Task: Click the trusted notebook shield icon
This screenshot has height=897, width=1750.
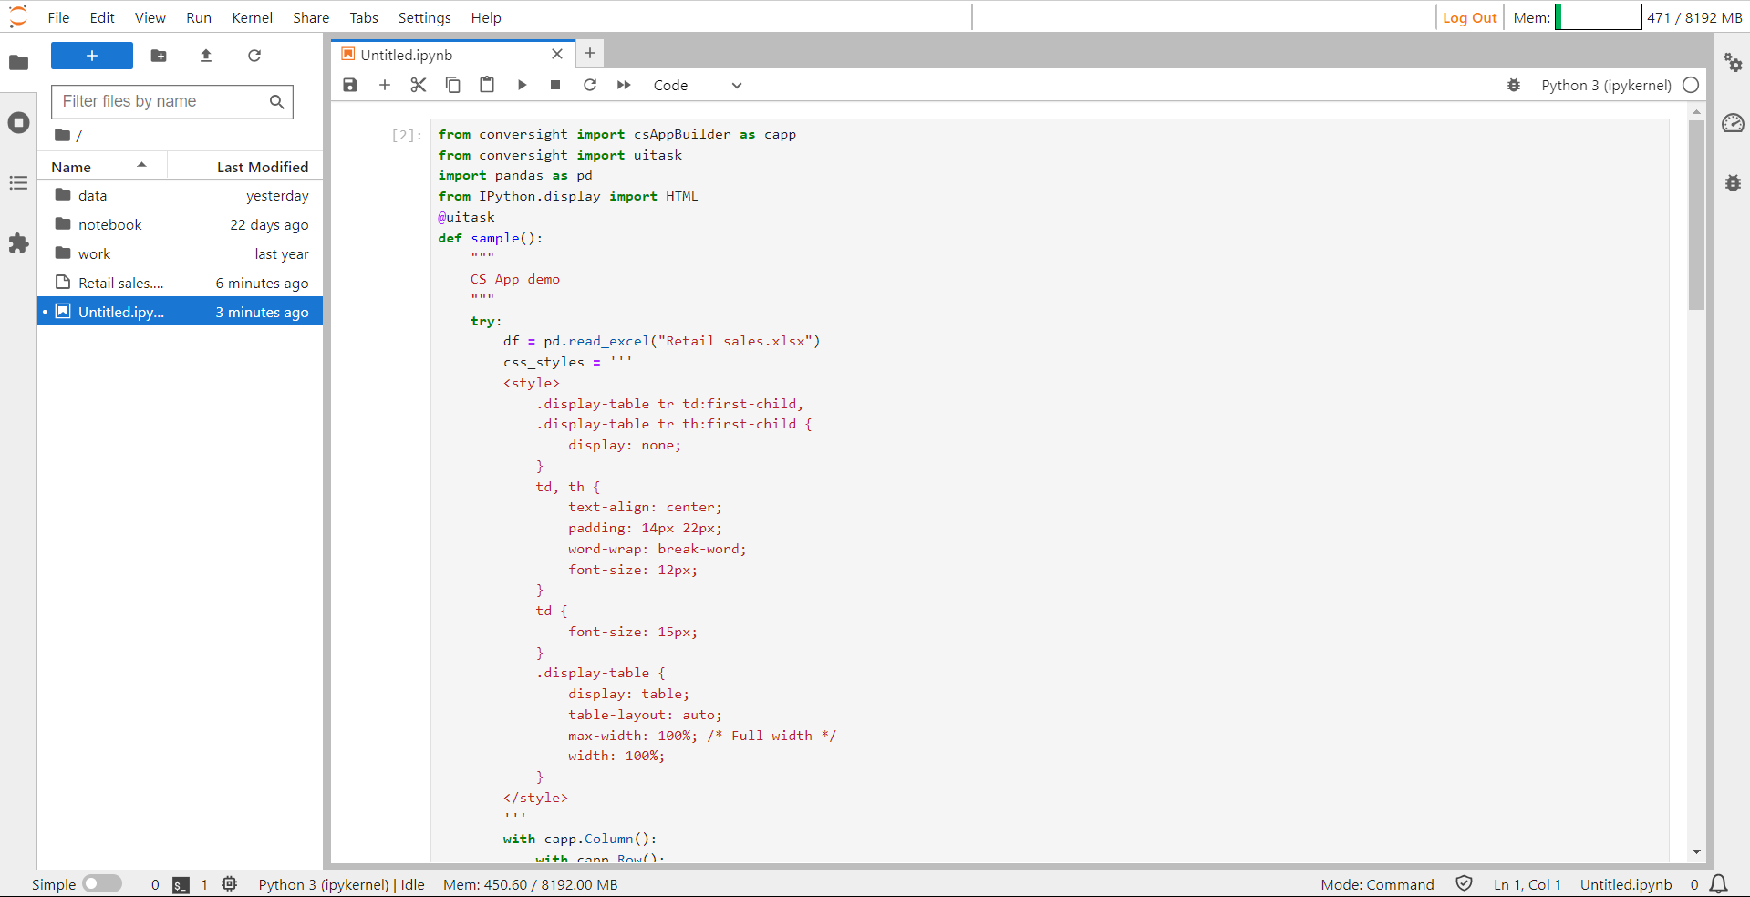Action: pyautogui.click(x=1465, y=883)
